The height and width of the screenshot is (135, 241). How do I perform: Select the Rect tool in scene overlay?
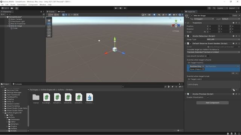coord(49,33)
